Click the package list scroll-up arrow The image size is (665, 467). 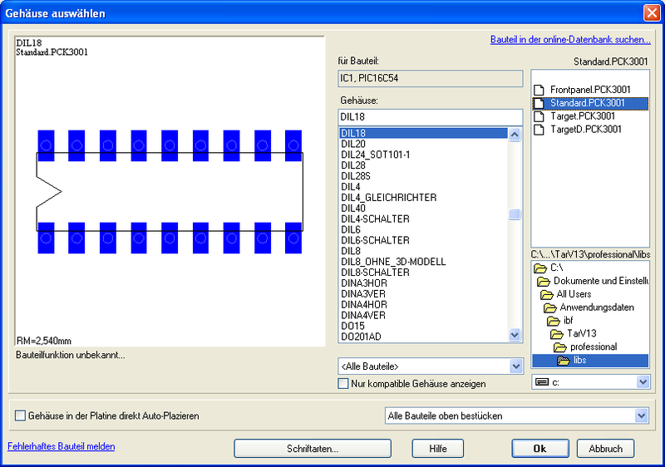tap(515, 135)
